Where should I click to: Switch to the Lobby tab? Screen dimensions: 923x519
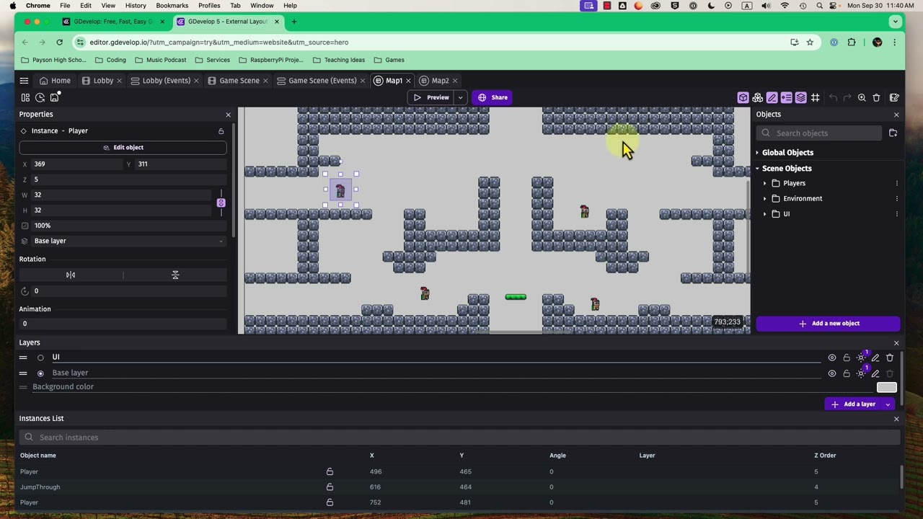point(103,81)
